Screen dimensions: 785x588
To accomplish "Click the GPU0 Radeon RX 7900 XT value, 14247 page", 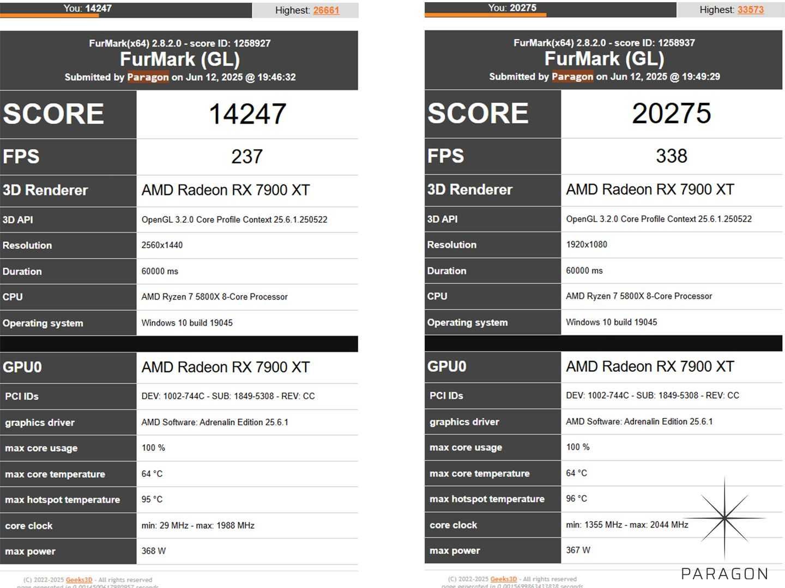I will pyautogui.click(x=226, y=367).
